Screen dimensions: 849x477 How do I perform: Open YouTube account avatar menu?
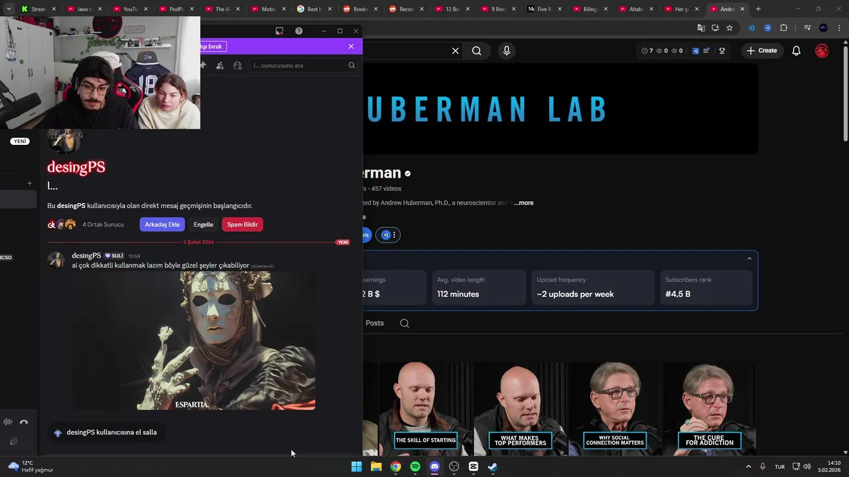pyautogui.click(x=822, y=51)
